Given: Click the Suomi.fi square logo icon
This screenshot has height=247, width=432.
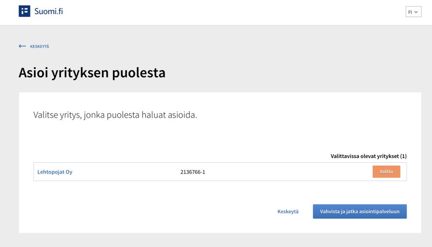Looking at the screenshot, I should pos(24,11).
